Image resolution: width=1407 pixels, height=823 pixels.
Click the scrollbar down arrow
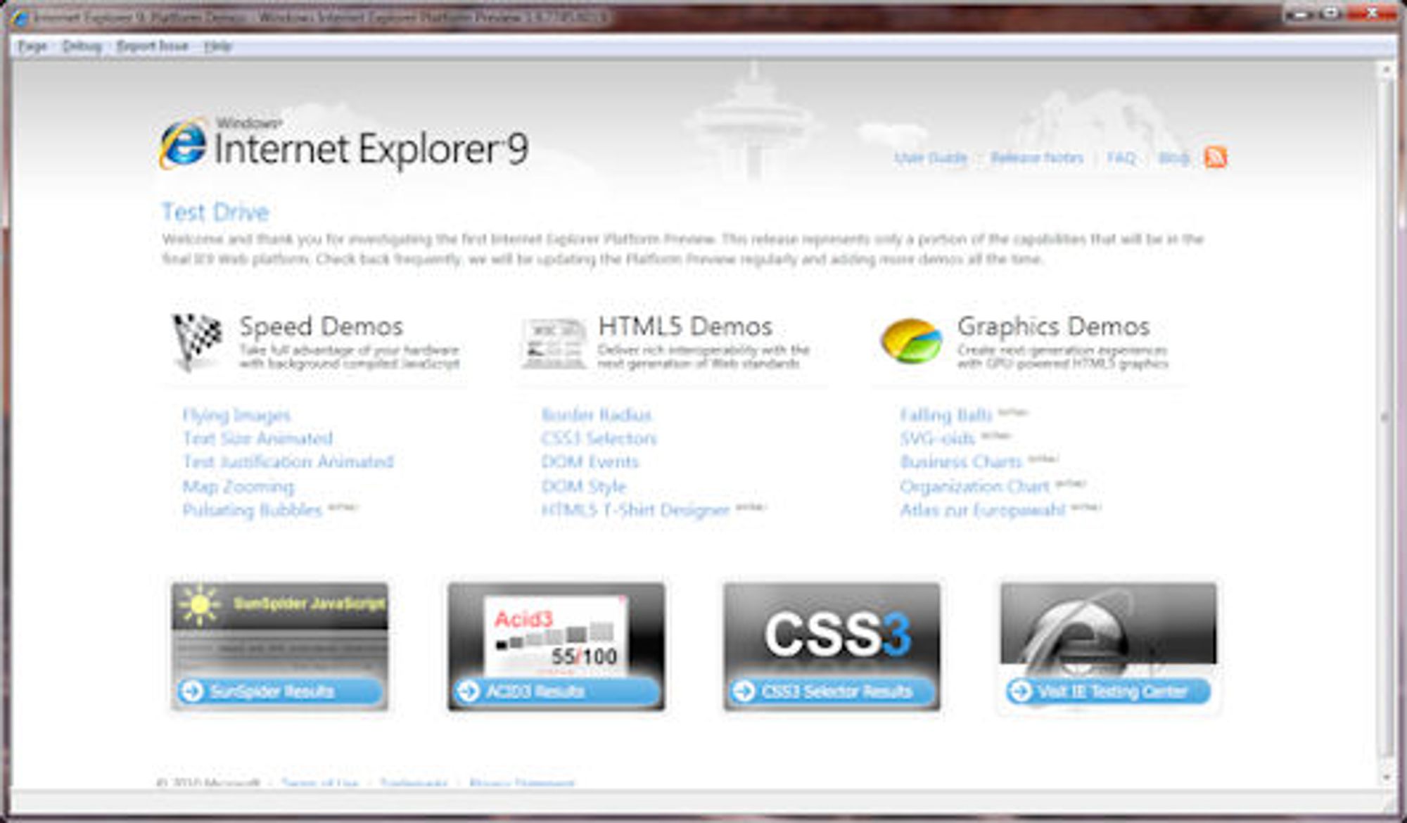[x=1386, y=777]
